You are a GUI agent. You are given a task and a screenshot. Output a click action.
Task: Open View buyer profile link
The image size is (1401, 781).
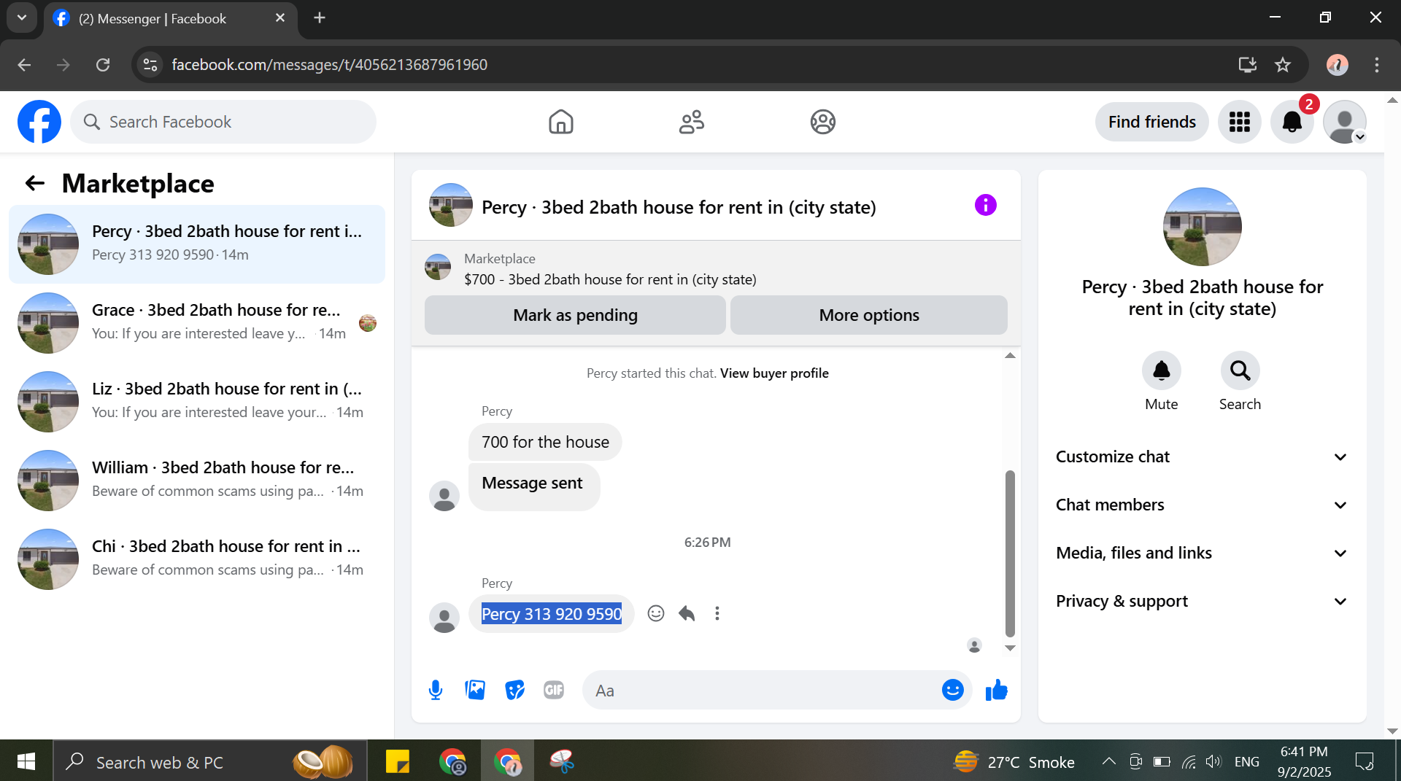pyautogui.click(x=774, y=373)
